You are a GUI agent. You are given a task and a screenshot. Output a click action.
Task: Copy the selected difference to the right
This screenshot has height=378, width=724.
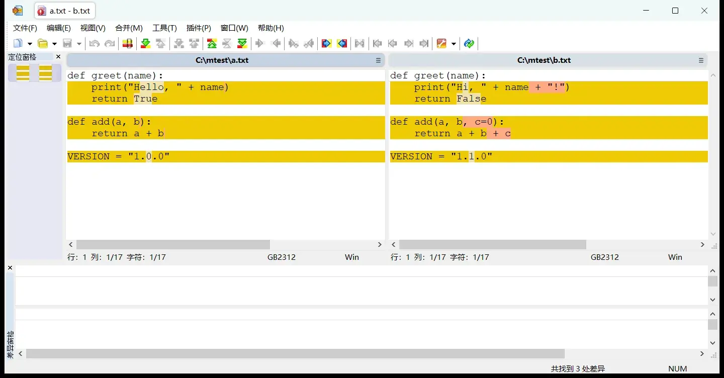(260, 44)
